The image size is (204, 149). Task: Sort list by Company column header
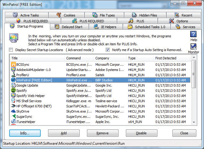110,58
